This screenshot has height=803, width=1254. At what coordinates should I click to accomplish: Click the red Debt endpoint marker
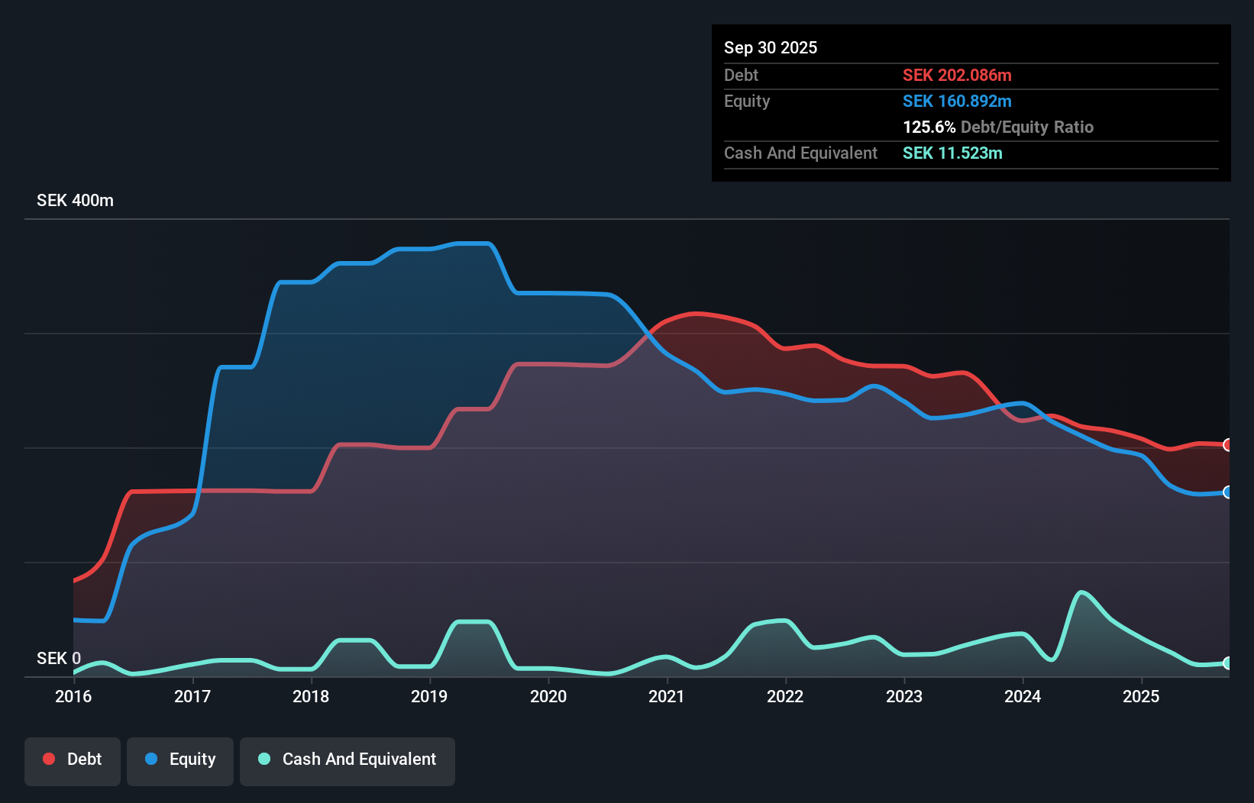click(x=1227, y=444)
